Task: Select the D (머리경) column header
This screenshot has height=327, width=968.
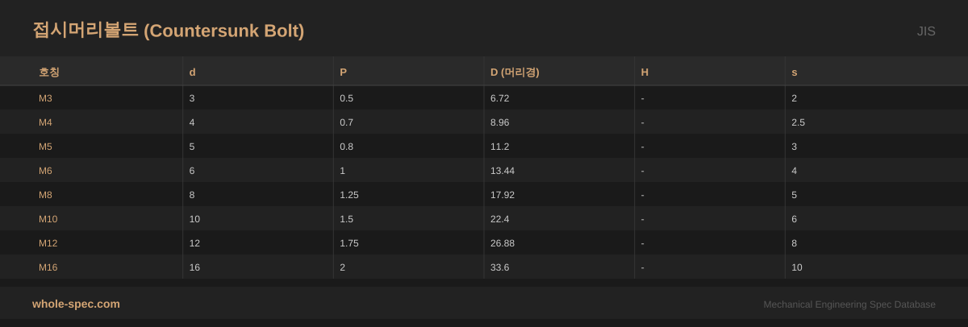Action: [x=515, y=72]
